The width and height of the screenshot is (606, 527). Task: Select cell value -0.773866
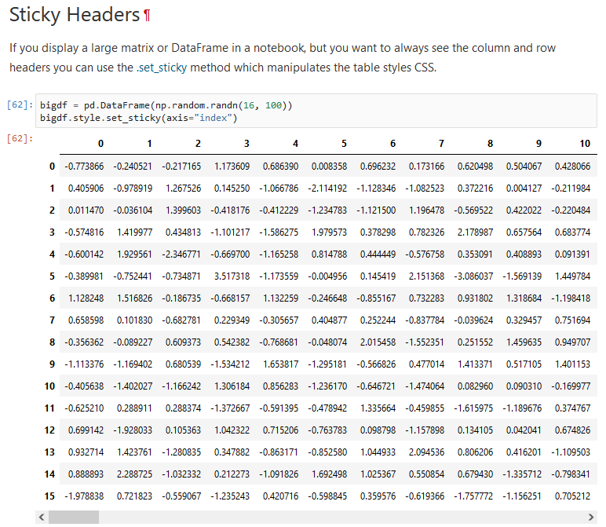pyautogui.click(x=84, y=167)
